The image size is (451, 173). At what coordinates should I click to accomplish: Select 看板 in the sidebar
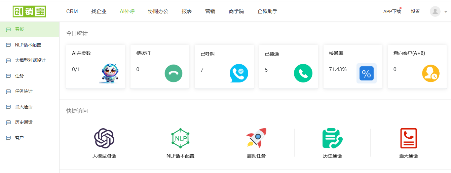coord(30,29)
